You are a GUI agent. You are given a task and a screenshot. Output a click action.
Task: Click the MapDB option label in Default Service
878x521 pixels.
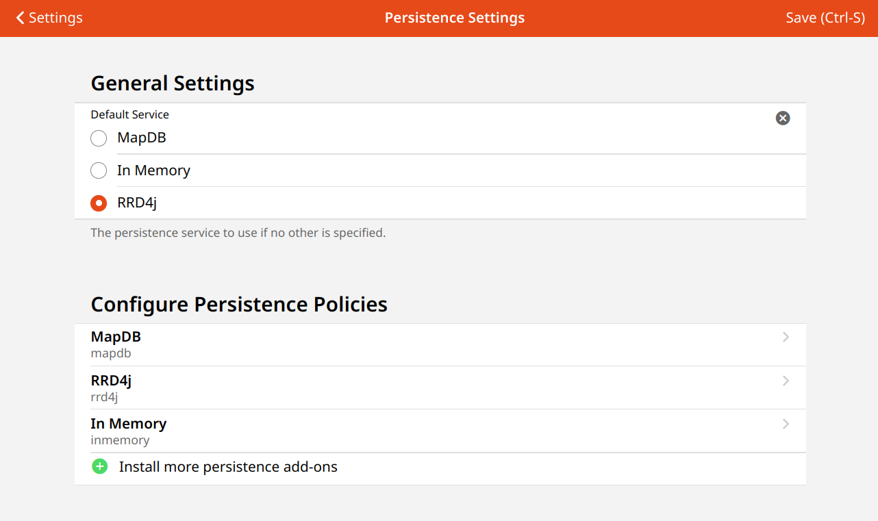(x=142, y=138)
